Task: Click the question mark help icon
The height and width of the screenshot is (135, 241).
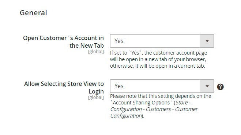Action: [x=220, y=87]
